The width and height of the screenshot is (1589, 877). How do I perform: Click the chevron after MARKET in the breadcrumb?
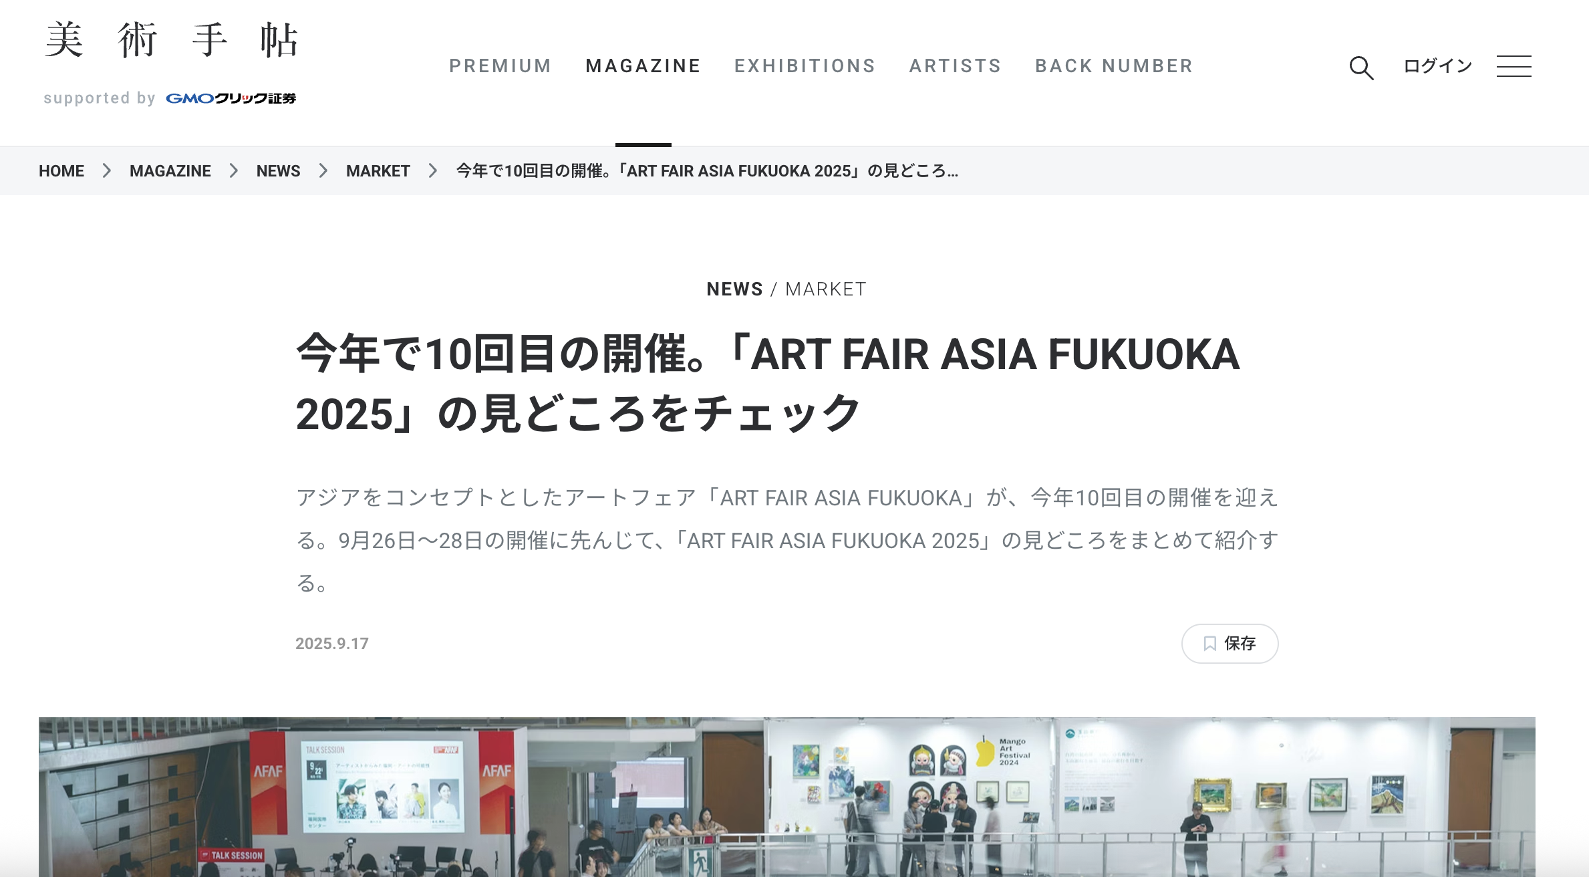[x=433, y=170]
